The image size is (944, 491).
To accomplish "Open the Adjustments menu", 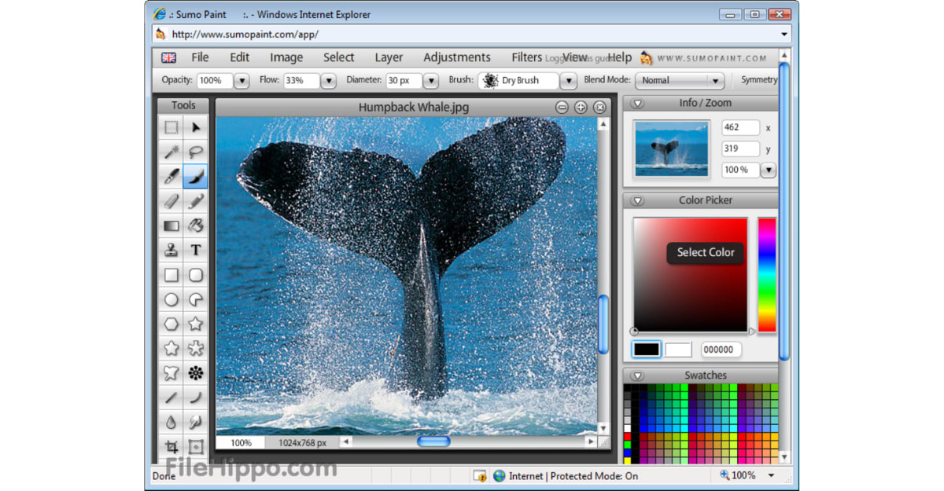I will tap(456, 57).
